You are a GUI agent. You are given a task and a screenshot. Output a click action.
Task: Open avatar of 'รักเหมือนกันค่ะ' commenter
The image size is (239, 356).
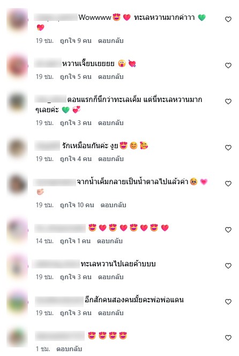point(17,148)
